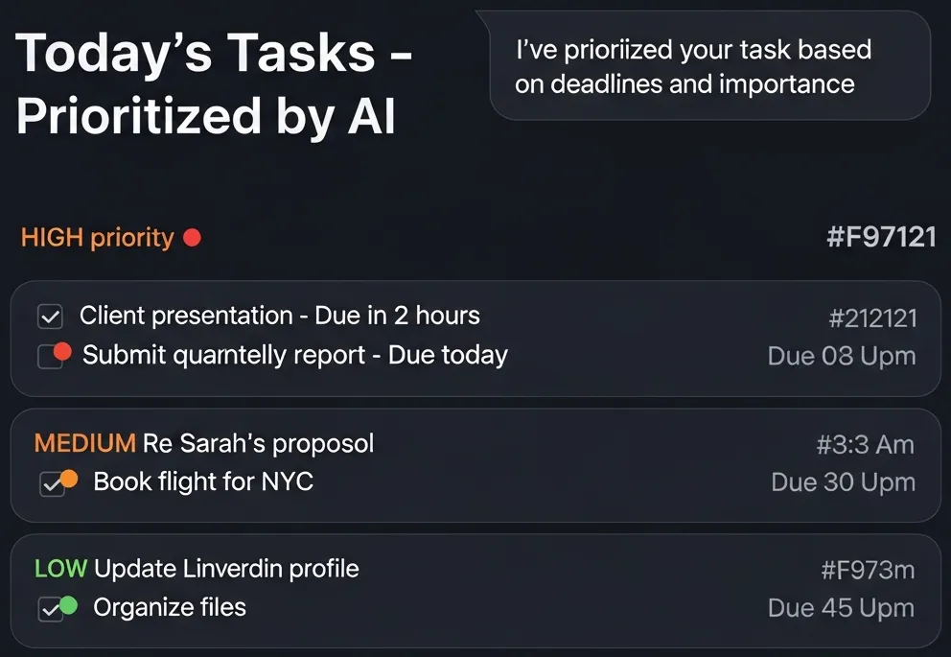
Task: Select the Due 08 Upm timestamp
Action: (842, 355)
